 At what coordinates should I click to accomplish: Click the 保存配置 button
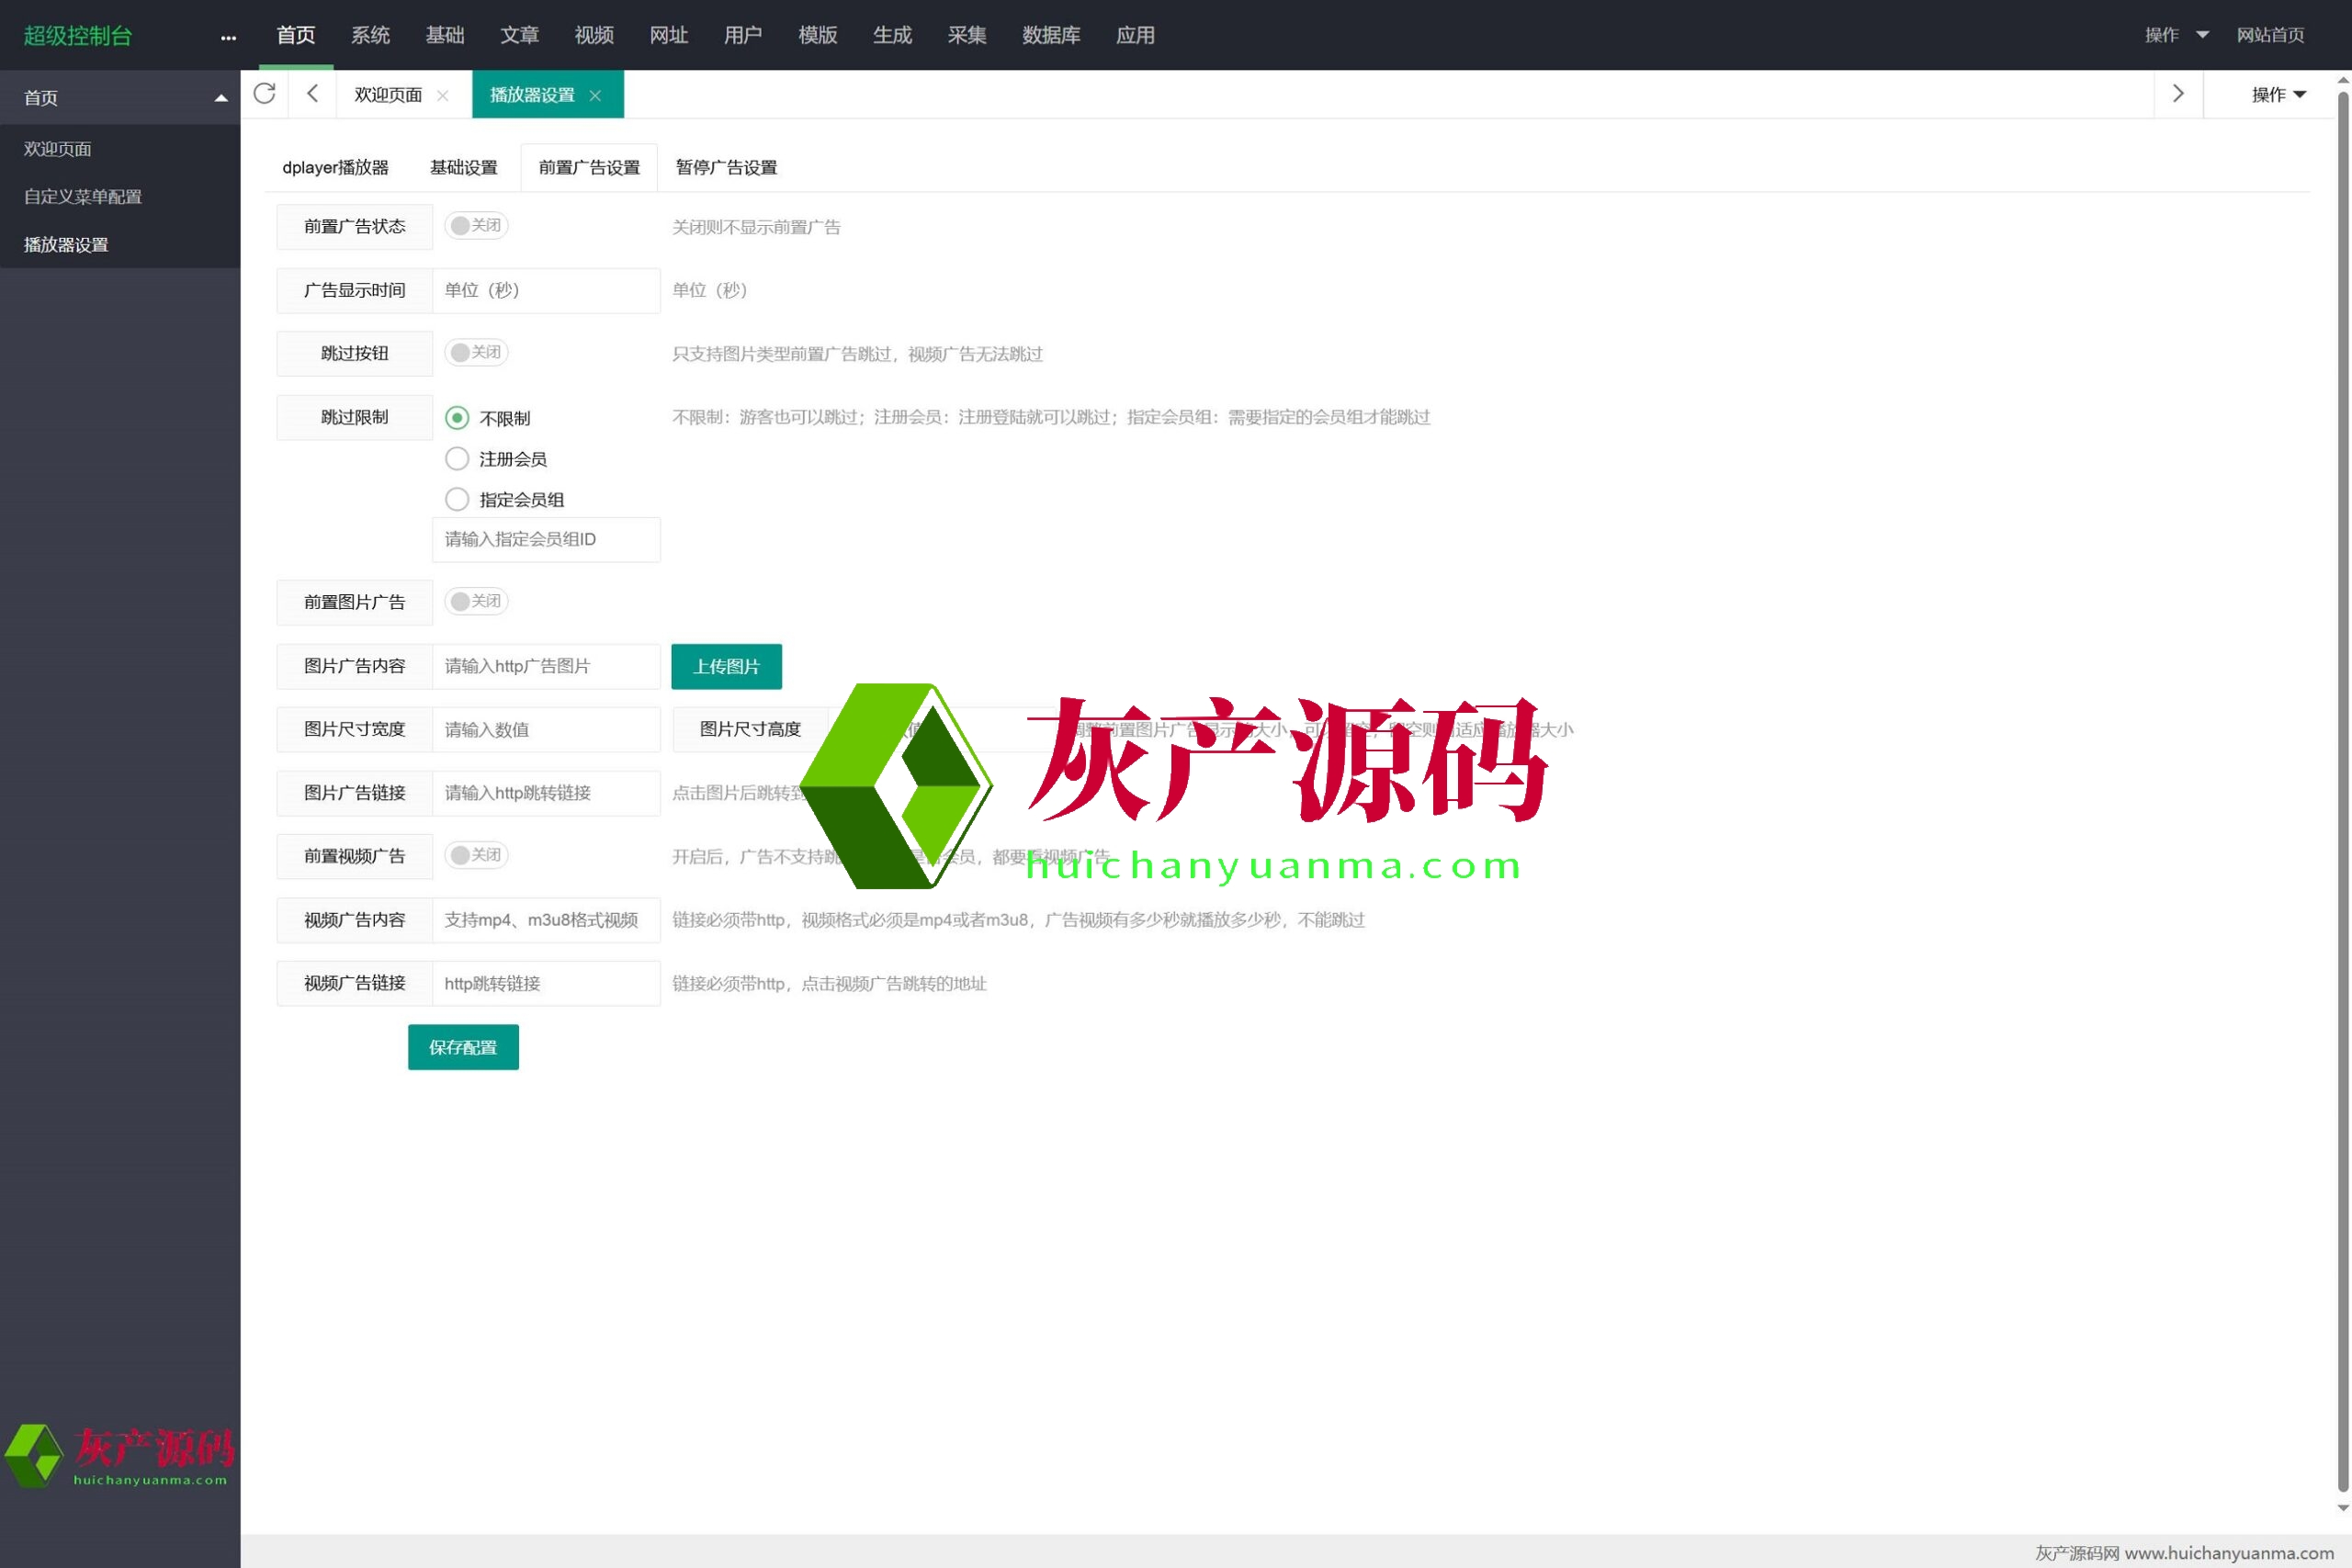463,1047
